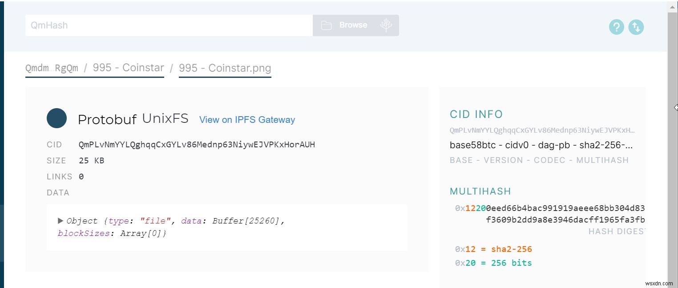Click the scrollbar down arrow icon
Screen dimensions: 678x288
coord(673,285)
